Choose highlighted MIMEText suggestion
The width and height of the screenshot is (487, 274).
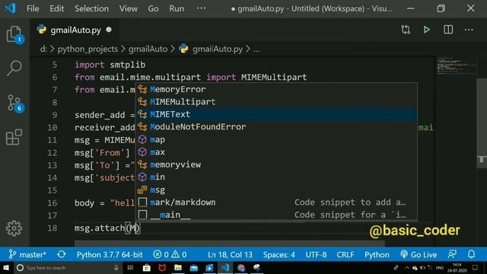click(x=276, y=114)
